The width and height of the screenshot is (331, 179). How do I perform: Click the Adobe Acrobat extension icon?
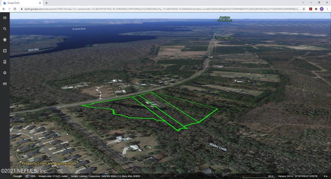(310, 9)
